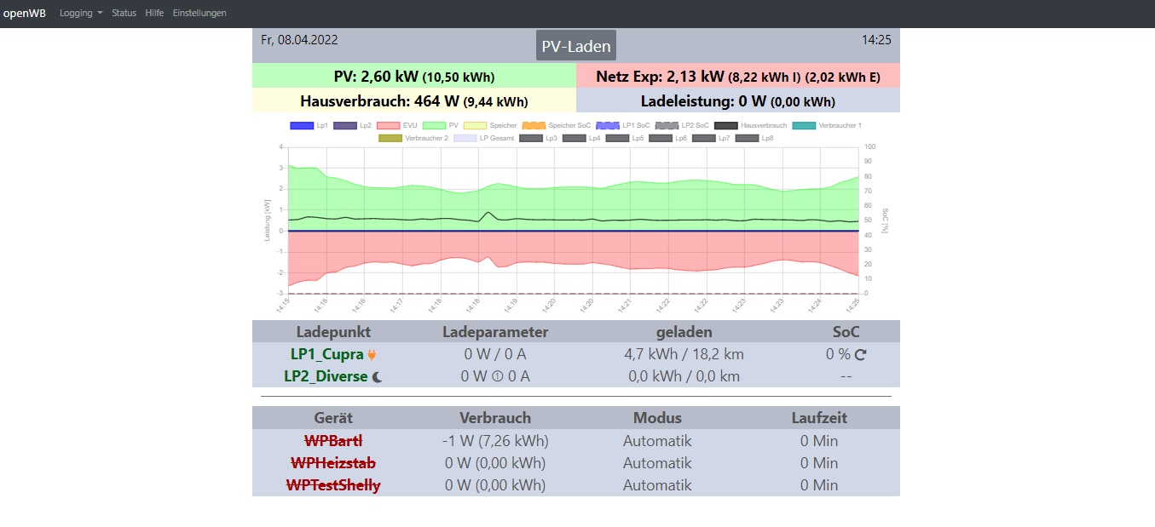Toggle device WPTestShelly
This screenshot has height=527, width=1155.
pos(333,485)
